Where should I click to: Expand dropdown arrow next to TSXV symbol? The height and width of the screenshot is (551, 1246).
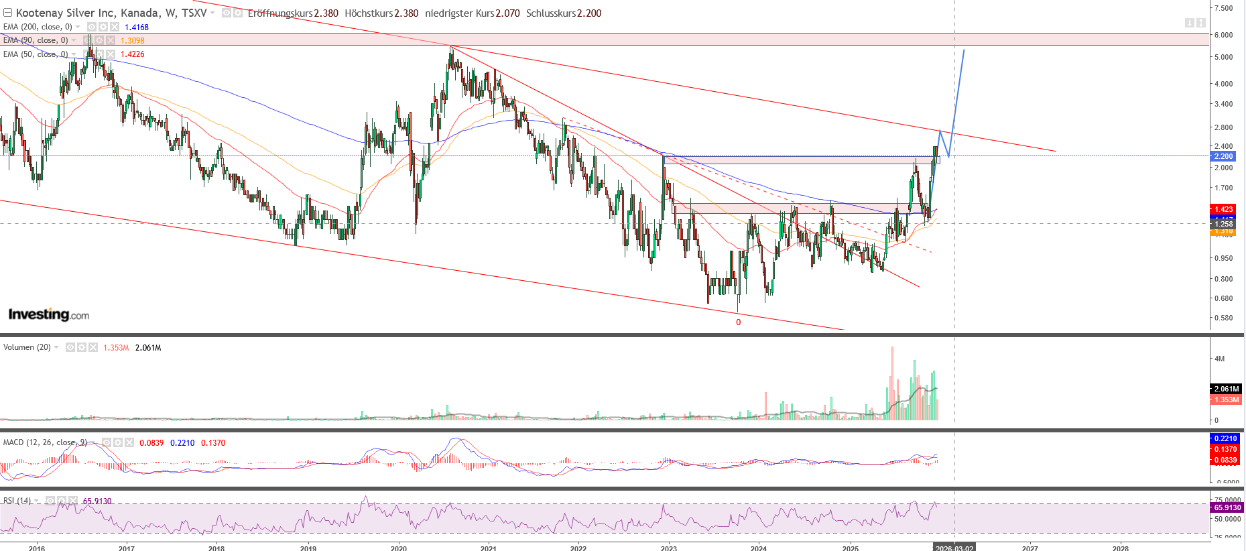point(212,13)
